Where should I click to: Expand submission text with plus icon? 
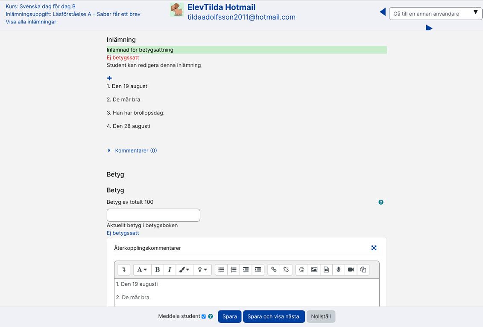pos(109,78)
